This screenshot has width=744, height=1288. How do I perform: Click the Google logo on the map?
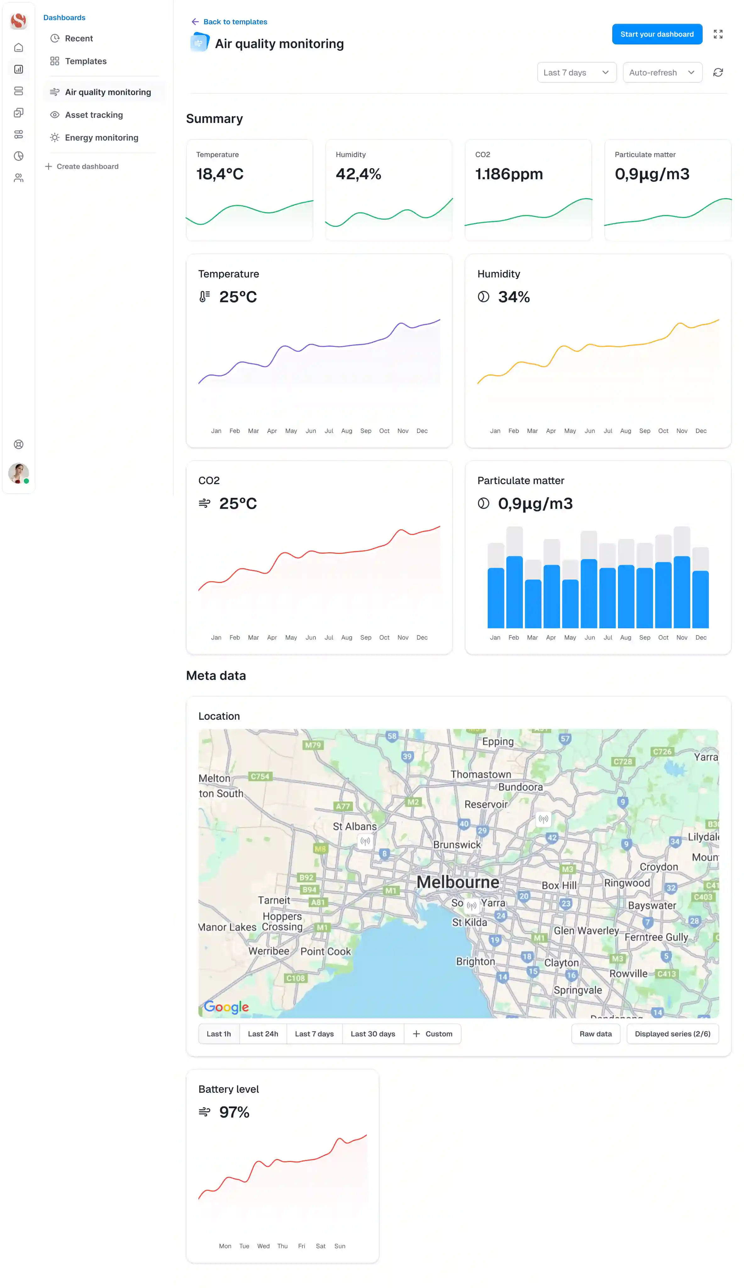226,1007
